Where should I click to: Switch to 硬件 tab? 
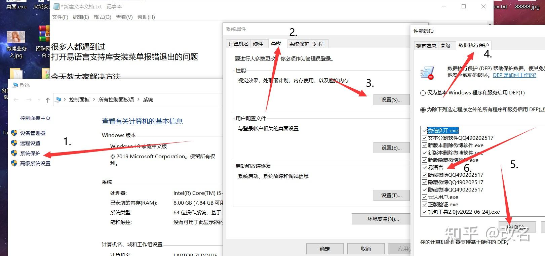click(258, 44)
